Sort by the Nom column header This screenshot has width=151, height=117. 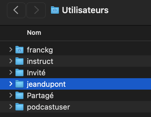(34, 33)
